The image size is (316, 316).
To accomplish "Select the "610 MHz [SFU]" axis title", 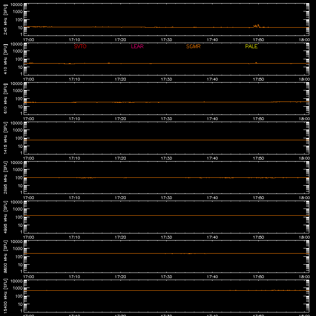I will pos(6,98).
